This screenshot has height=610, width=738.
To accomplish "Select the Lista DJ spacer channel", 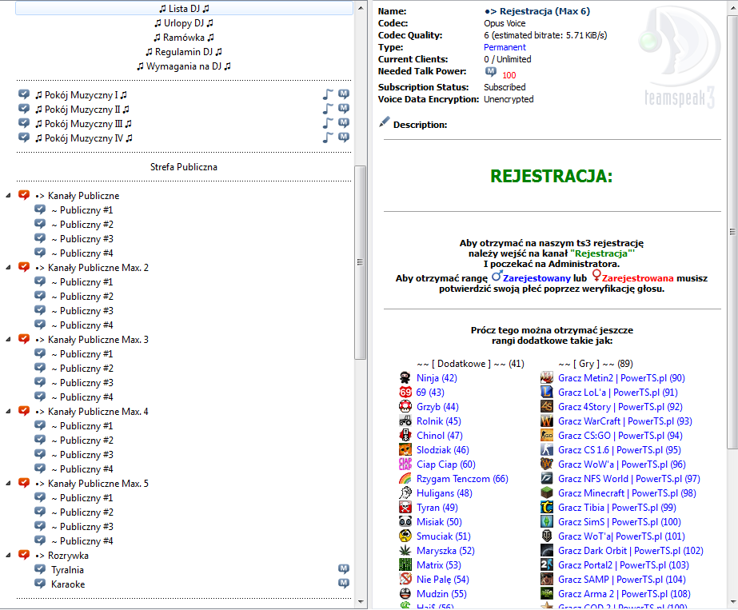I will tap(184, 9).
